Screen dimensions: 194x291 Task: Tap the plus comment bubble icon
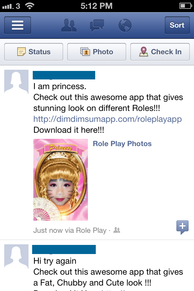182,227
